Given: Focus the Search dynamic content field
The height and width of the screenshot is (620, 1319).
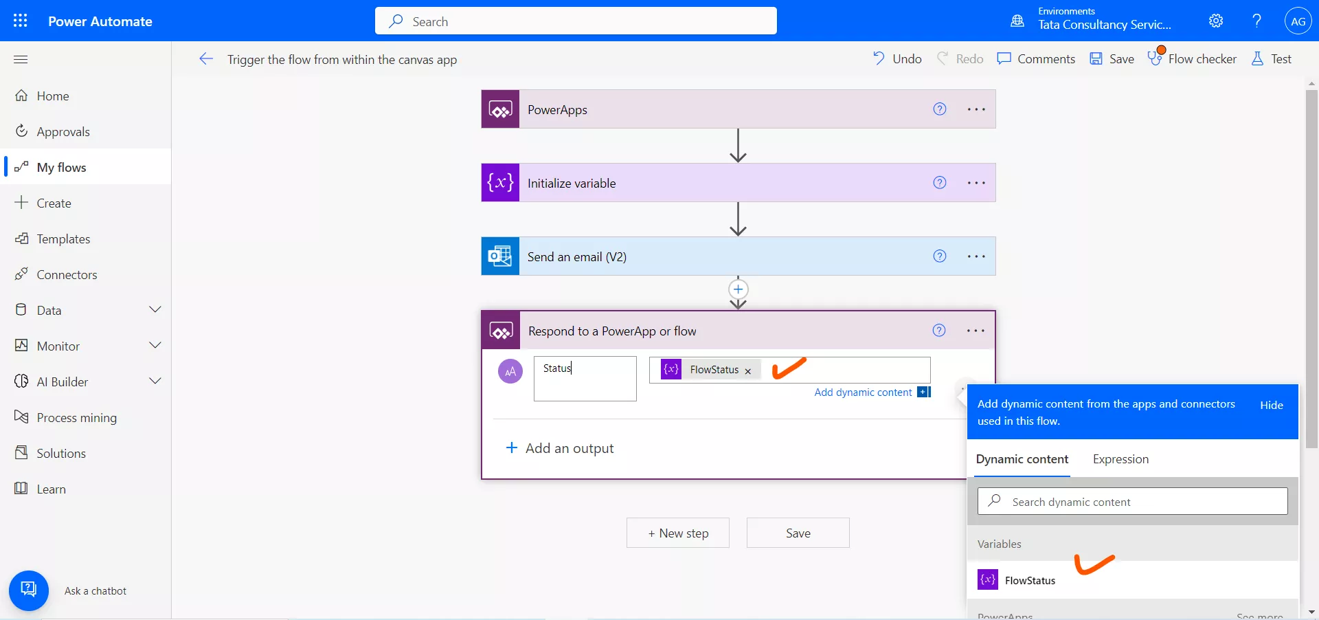Looking at the screenshot, I should [1133, 502].
